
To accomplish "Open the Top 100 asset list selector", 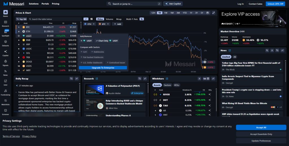I will coord(21,19).
